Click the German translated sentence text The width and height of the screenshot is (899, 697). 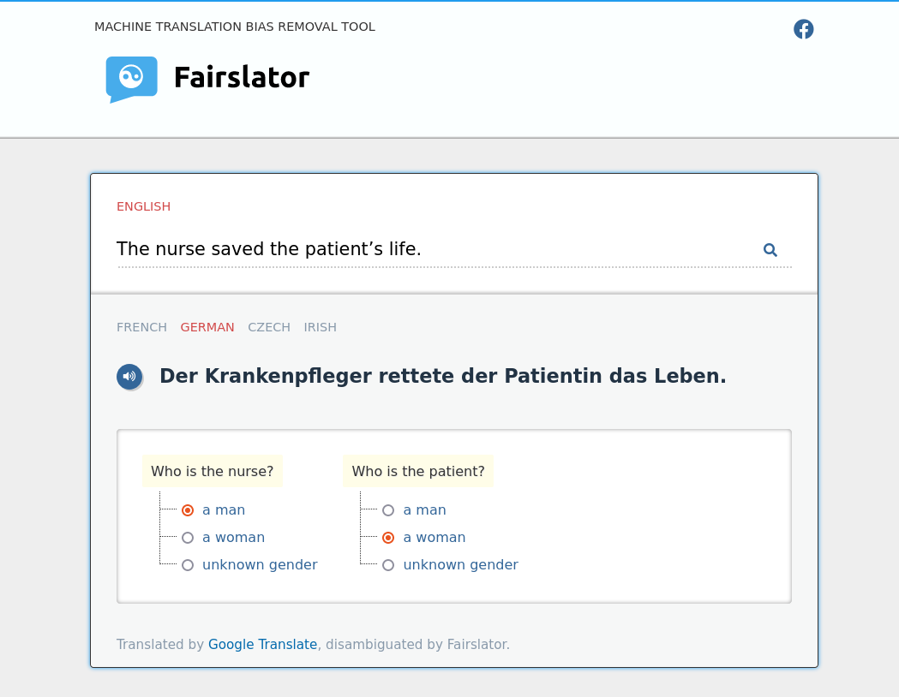coord(442,376)
